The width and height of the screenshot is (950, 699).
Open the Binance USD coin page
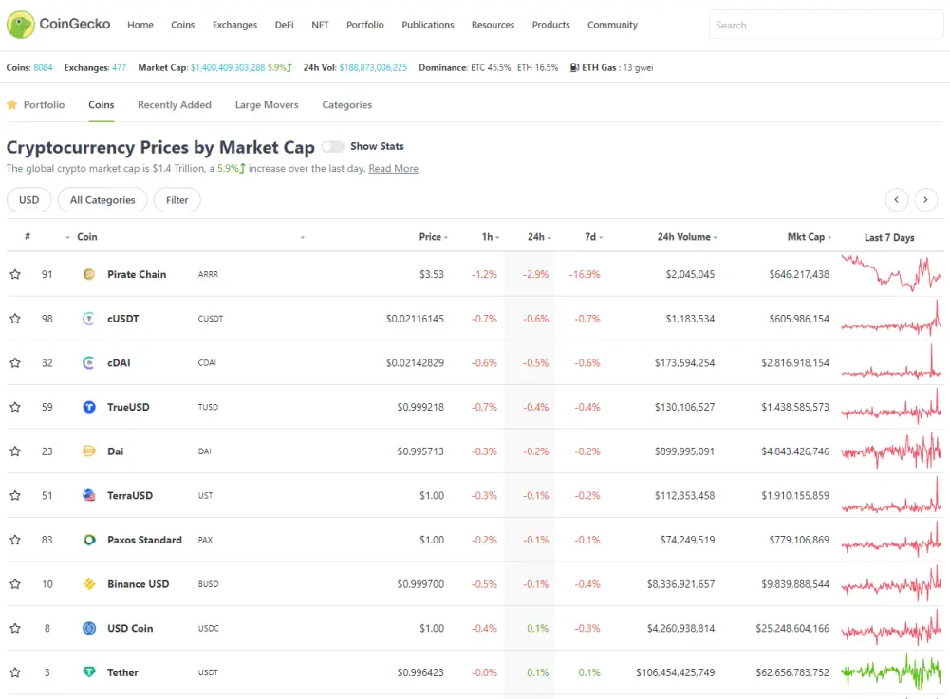pos(139,584)
